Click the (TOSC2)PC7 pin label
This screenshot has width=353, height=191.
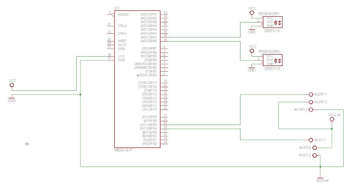pyautogui.click(x=148, y=83)
